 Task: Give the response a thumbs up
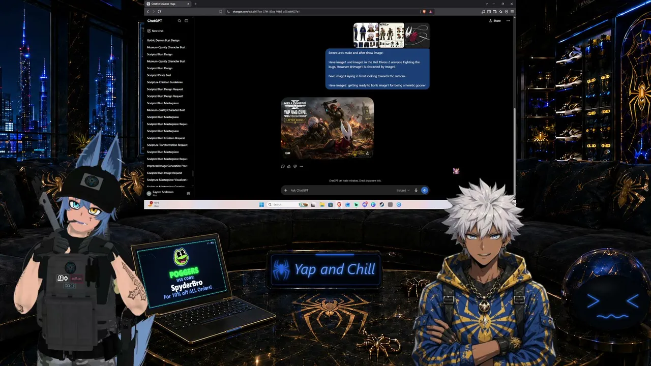pyautogui.click(x=289, y=166)
